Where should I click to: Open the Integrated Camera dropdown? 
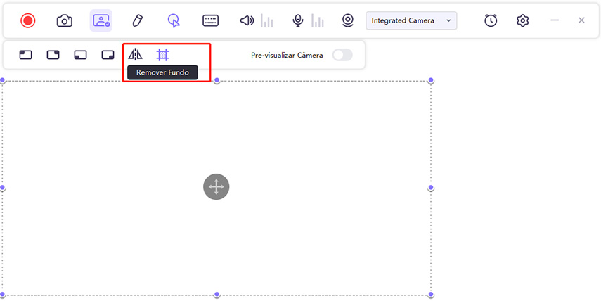pyautogui.click(x=411, y=20)
